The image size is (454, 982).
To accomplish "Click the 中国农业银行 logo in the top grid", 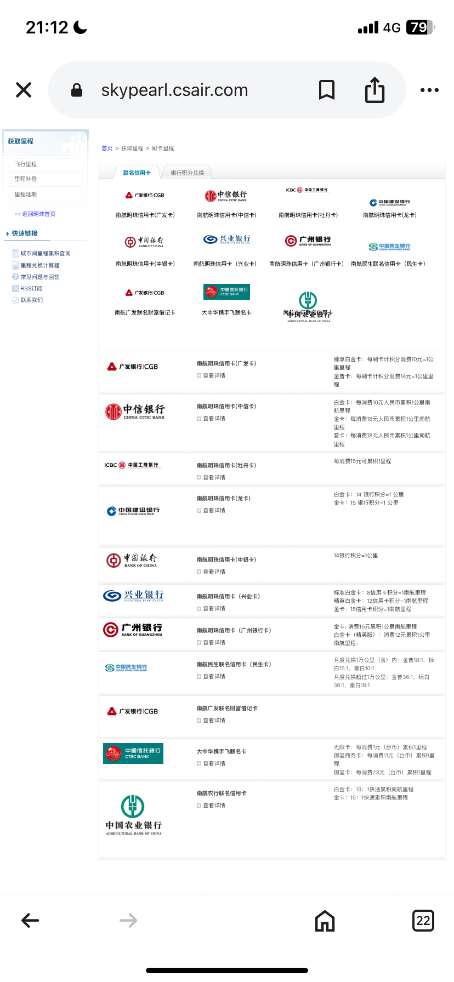I will click(x=308, y=307).
